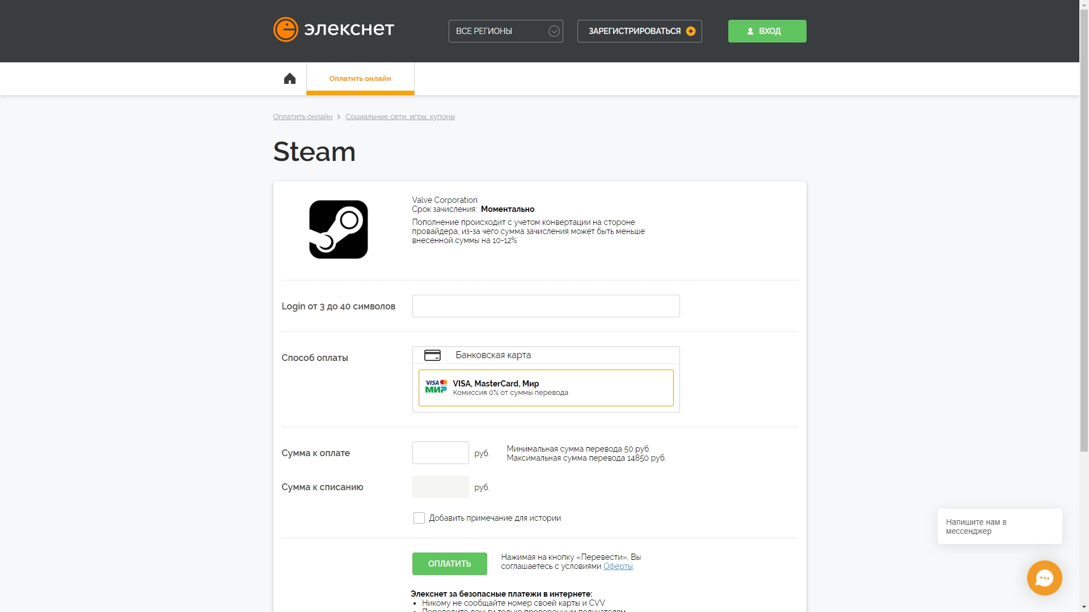Choose the VISA, MasterCard, Мир option
Viewport: 1089px width, 612px height.
tap(546, 388)
